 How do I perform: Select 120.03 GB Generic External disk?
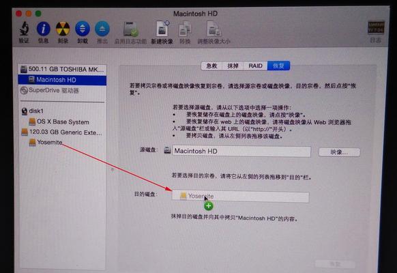coord(62,132)
